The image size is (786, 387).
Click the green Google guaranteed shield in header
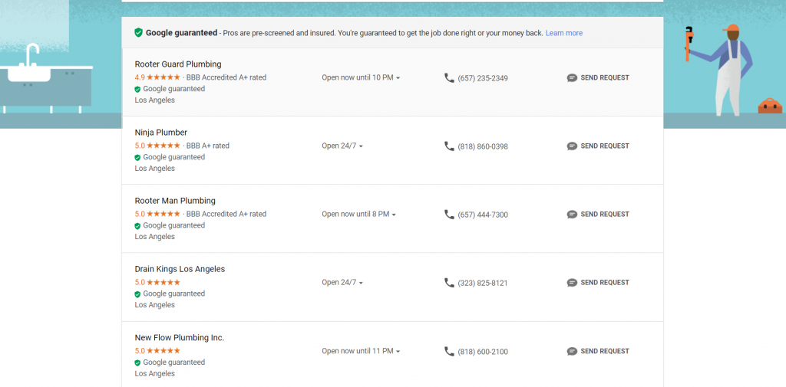pos(138,33)
